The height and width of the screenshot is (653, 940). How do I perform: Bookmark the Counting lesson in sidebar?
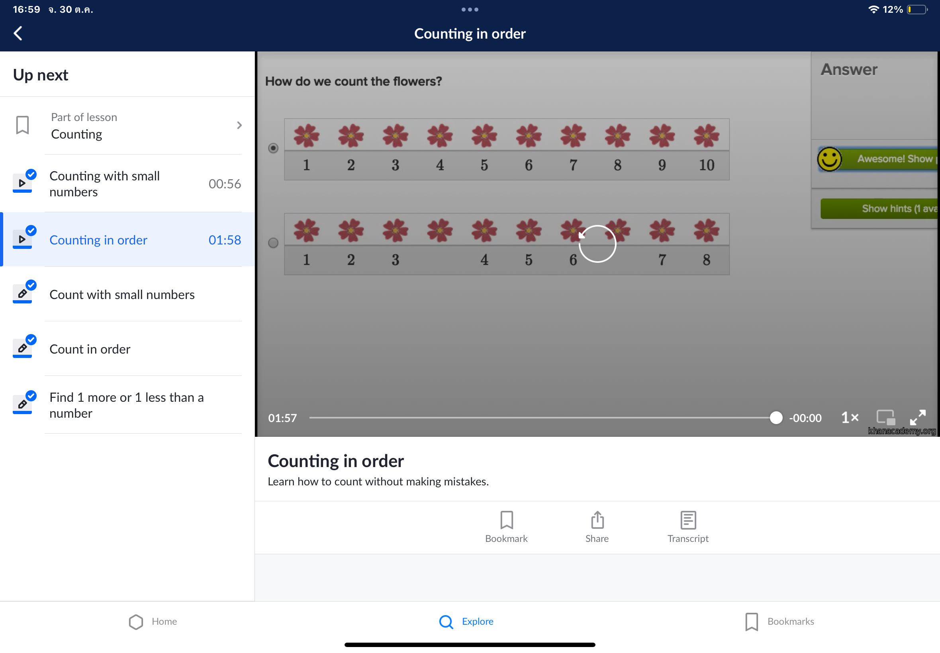(x=23, y=125)
